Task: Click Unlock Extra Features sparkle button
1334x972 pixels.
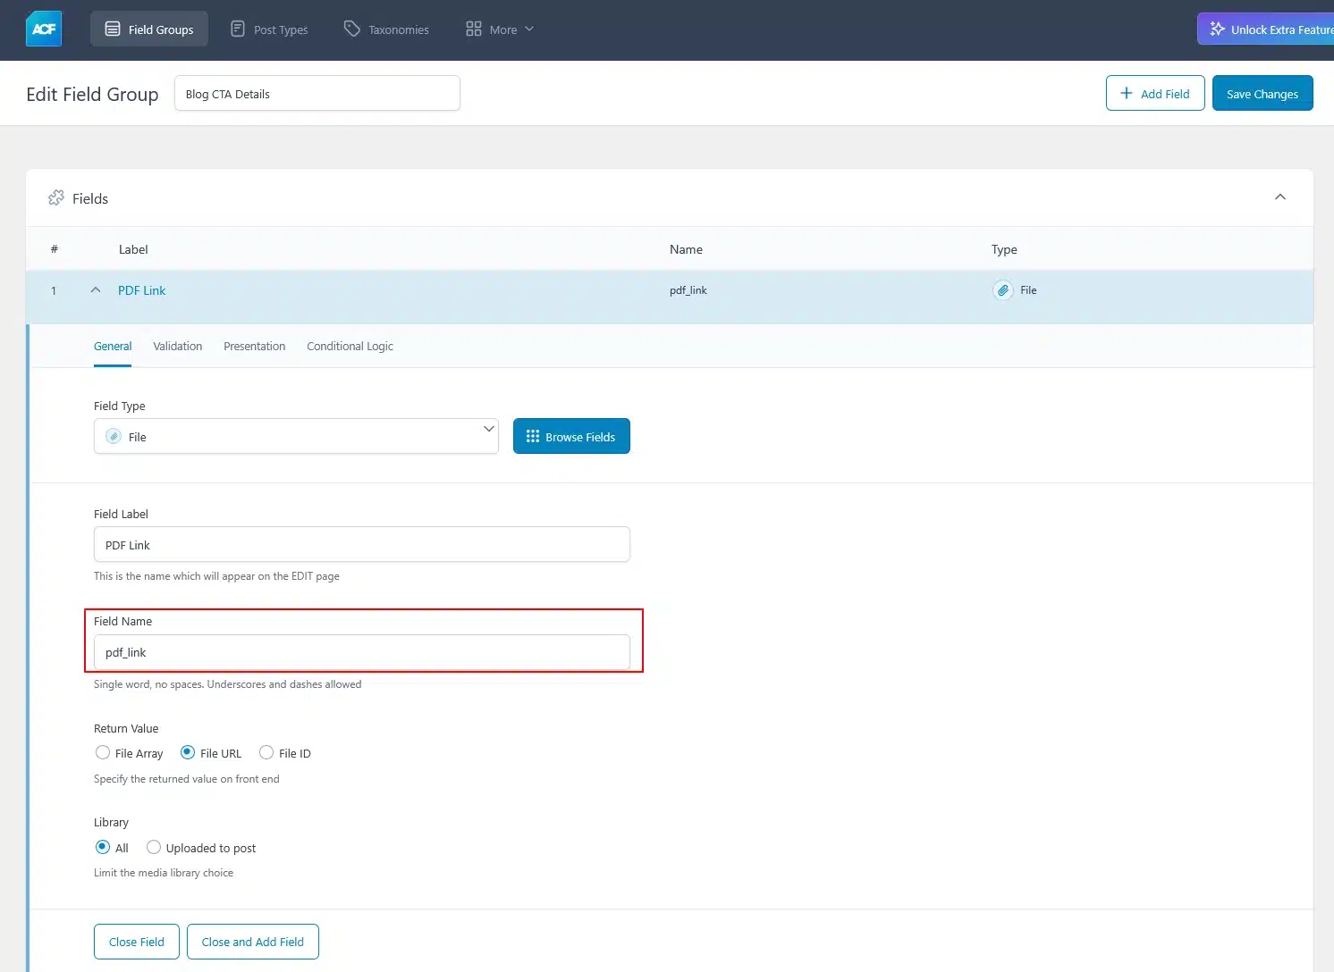Action: point(1266,29)
